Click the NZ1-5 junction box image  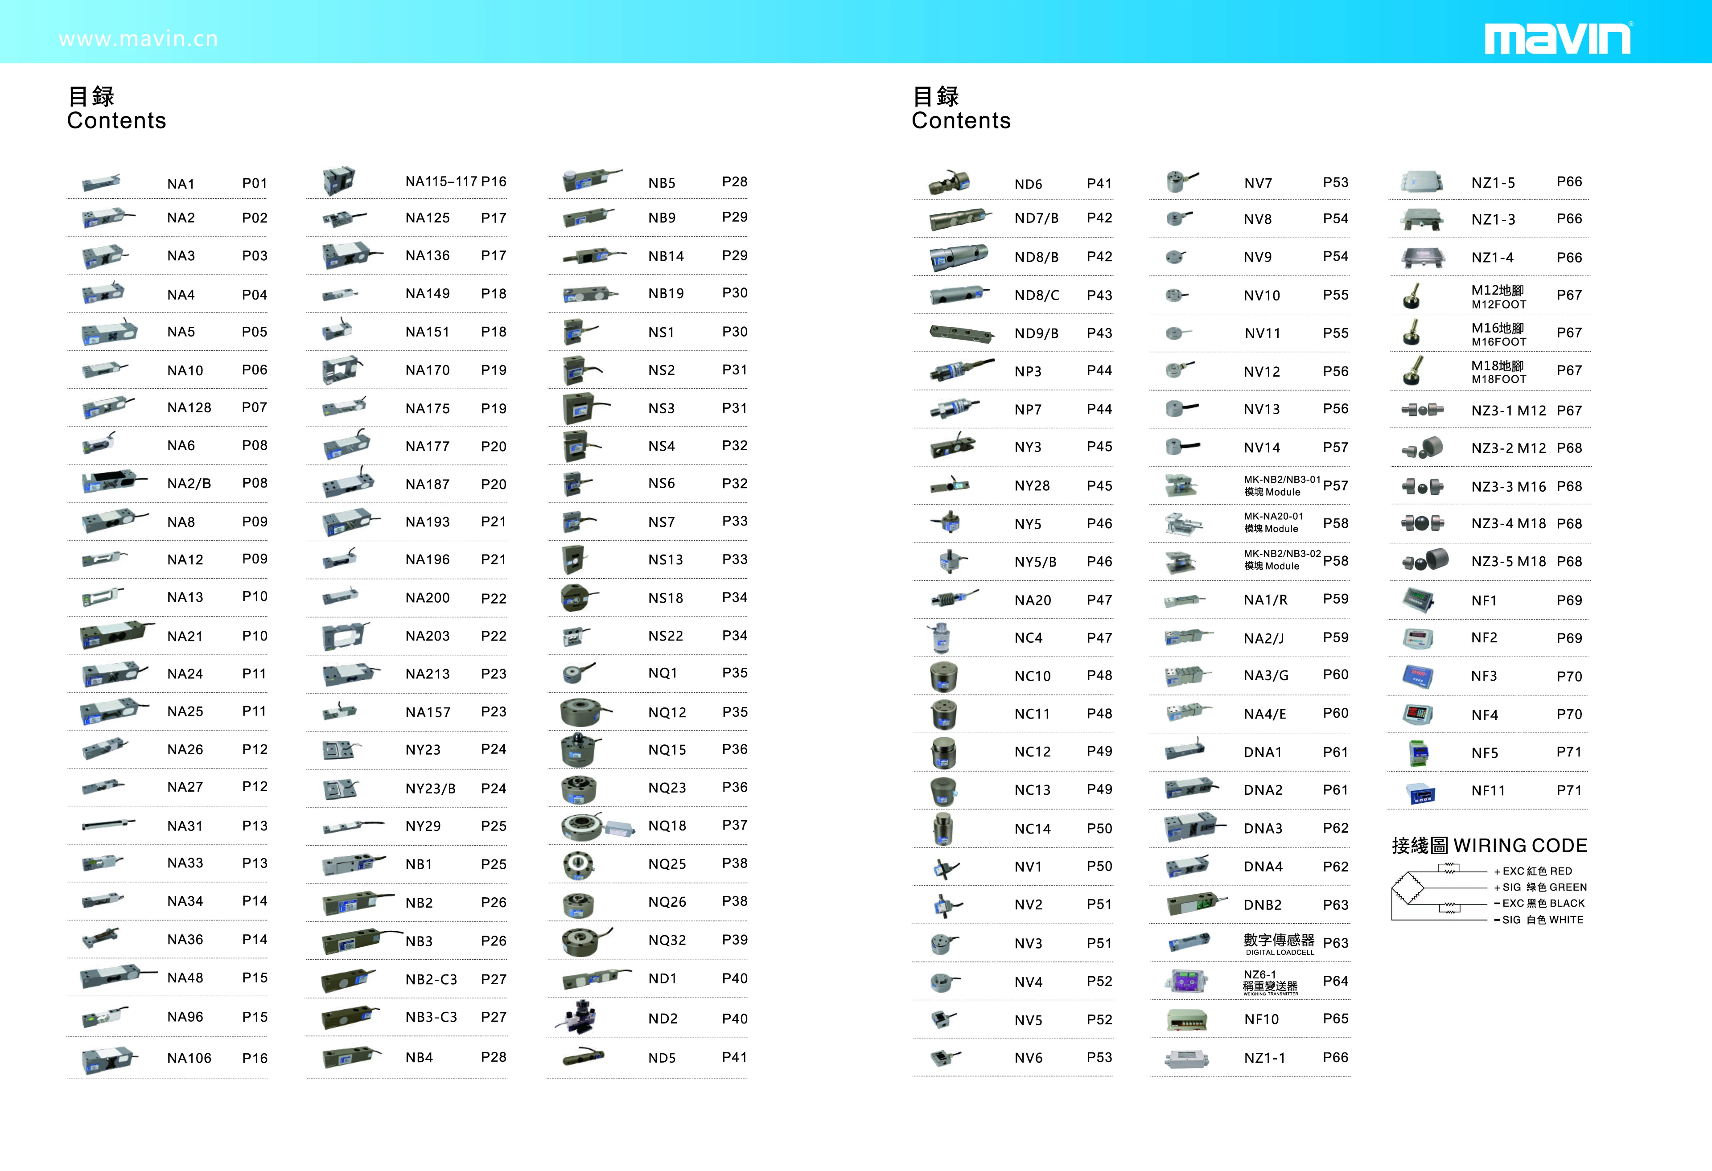pyautogui.click(x=1421, y=181)
